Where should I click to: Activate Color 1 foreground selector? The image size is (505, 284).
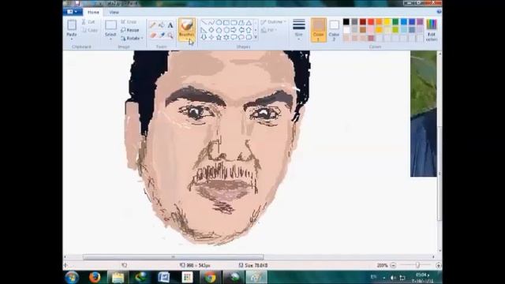[318, 30]
